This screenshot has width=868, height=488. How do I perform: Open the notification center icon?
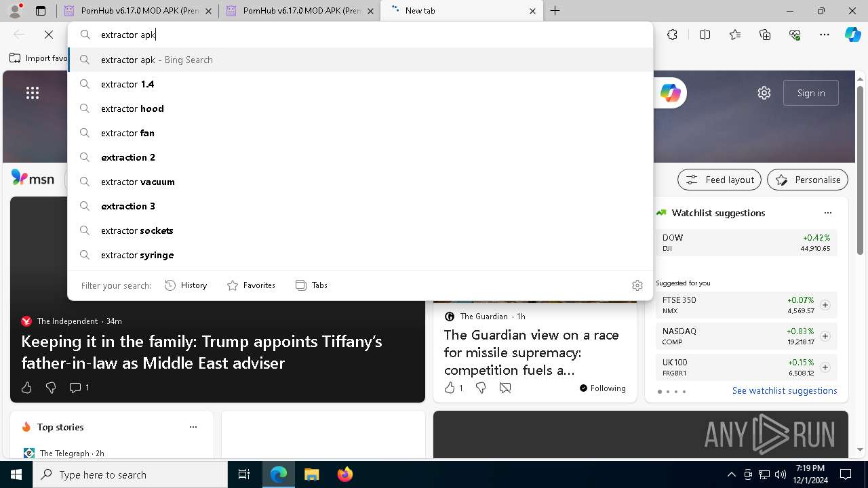pyautogui.click(x=846, y=474)
